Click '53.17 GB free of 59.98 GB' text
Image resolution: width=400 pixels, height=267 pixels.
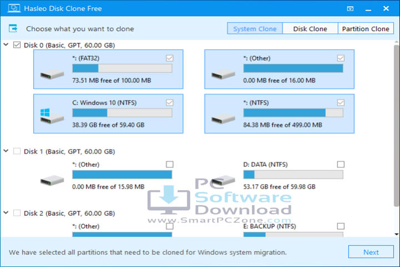279,187
